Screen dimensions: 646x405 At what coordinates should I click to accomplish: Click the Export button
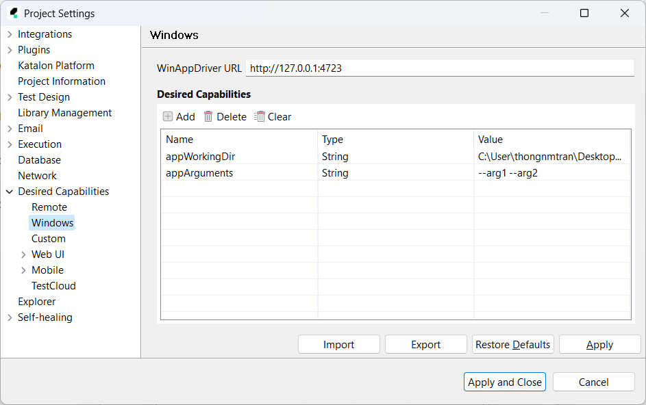click(x=425, y=345)
